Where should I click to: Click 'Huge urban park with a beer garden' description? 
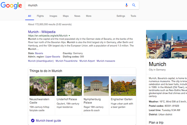pos(122,105)
